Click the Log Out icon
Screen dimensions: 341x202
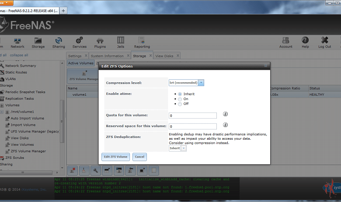click(x=324, y=42)
